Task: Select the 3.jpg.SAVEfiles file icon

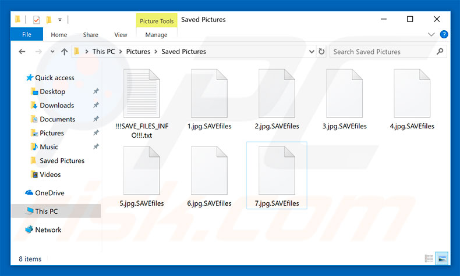Action: [x=344, y=93]
